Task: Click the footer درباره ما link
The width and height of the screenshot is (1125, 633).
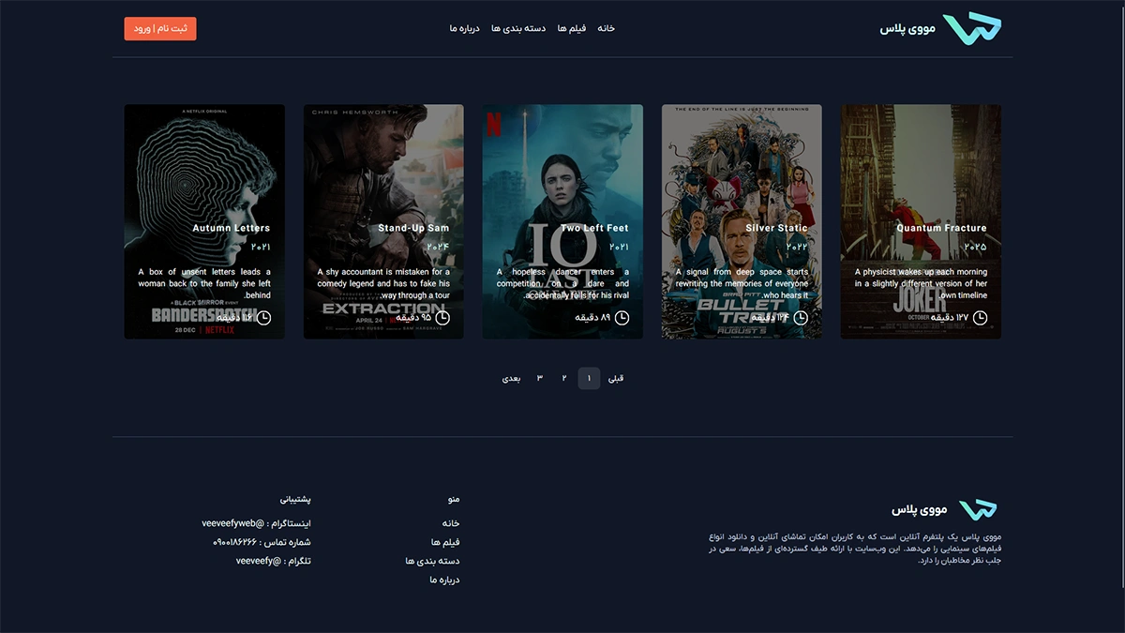Action: click(x=444, y=580)
